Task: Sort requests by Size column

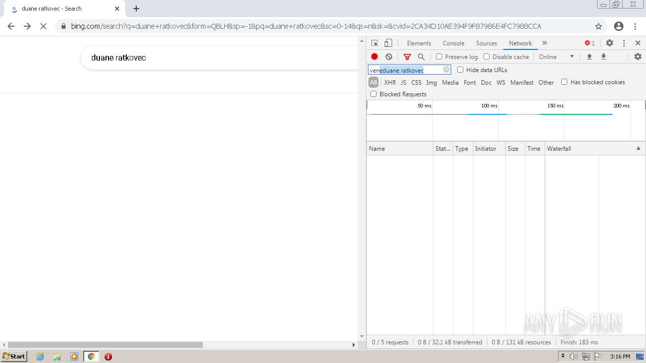Action: 515,148
